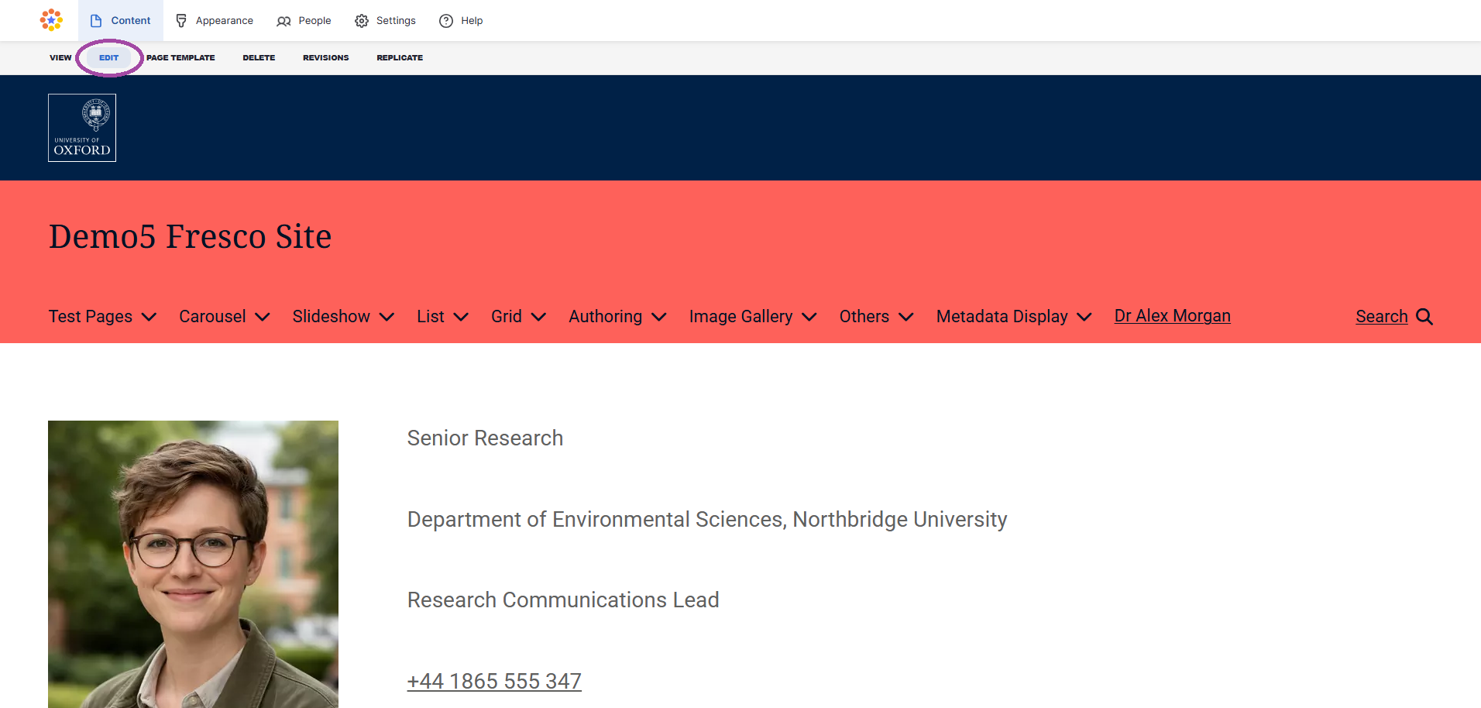Click the colorful Drupal home logo icon
Viewport: 1481px width, 708px height.
coord(51,20)
